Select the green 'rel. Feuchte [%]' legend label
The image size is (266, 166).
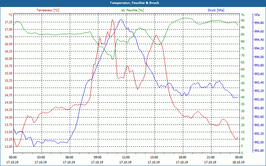click(x=132, y=10)
